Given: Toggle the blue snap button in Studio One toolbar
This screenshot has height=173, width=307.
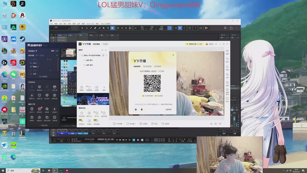Looking at the screenshot, I should (170, 28).
